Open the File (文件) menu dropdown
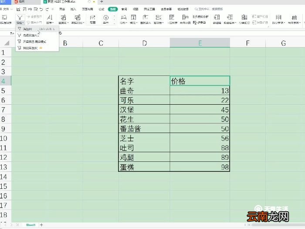Image resolution: width=305 pixels, height=229 pixels. [x=6, y=9]
